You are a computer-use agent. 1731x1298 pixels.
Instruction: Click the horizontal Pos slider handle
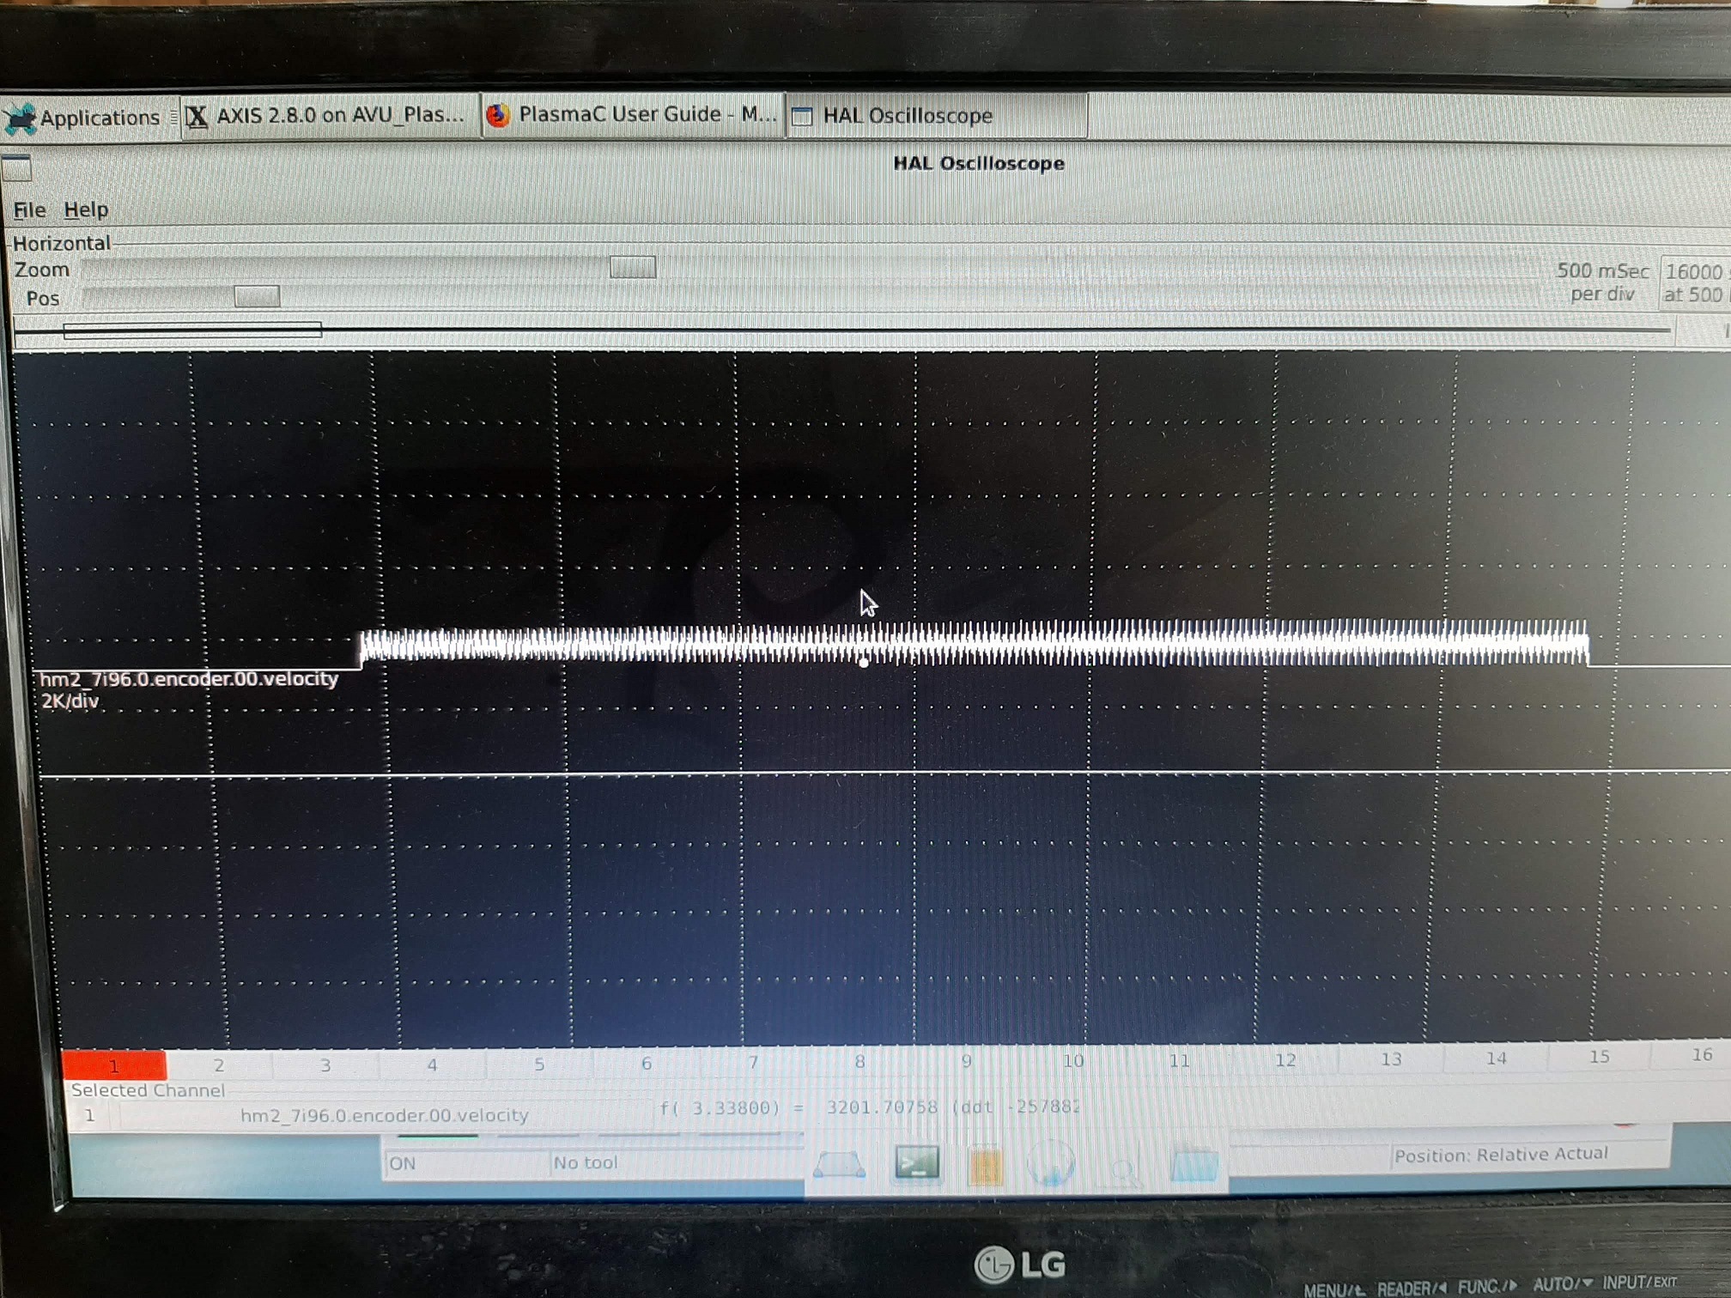(x=257, y=297)
